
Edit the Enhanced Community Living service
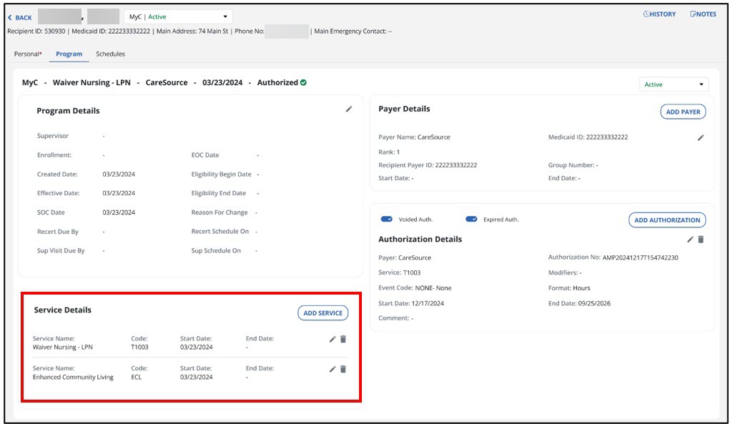(x=333, y=370)
